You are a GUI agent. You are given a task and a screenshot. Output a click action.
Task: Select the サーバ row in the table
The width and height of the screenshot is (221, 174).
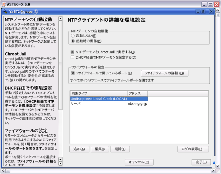coord(109,104)
